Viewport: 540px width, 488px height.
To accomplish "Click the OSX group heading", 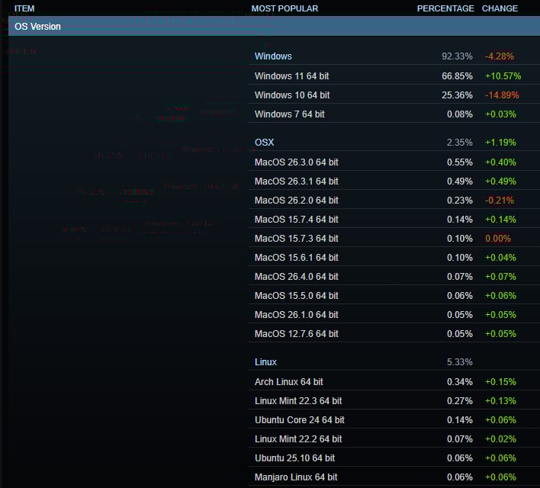I will 264,143.
